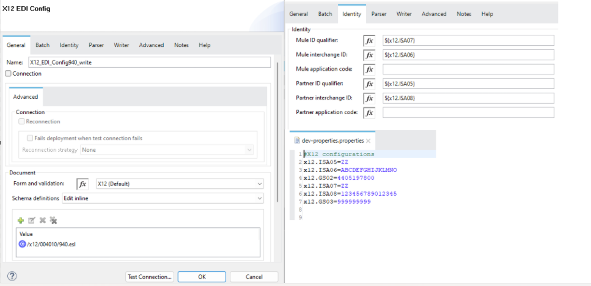Click fx button for Mule interchange ID

tap(369, 55)
